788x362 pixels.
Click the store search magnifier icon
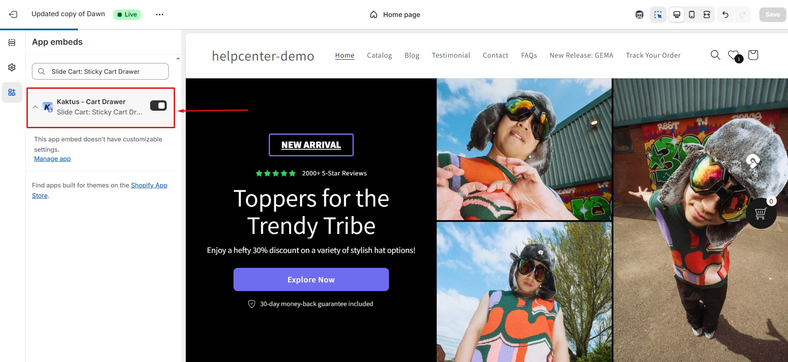click(x=715, y=55)
